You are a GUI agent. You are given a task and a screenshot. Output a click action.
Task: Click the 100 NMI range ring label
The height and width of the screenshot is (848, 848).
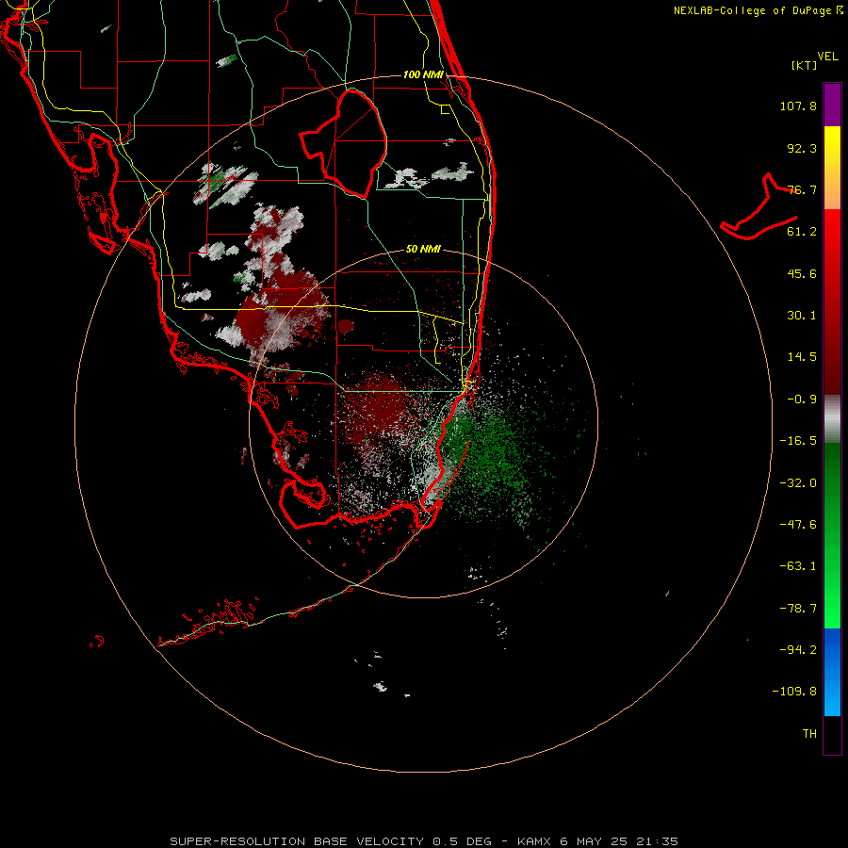coord(423,74)
